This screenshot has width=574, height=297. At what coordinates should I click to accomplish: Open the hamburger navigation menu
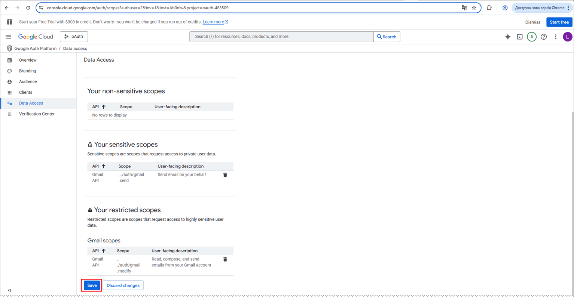pos(8,37)
